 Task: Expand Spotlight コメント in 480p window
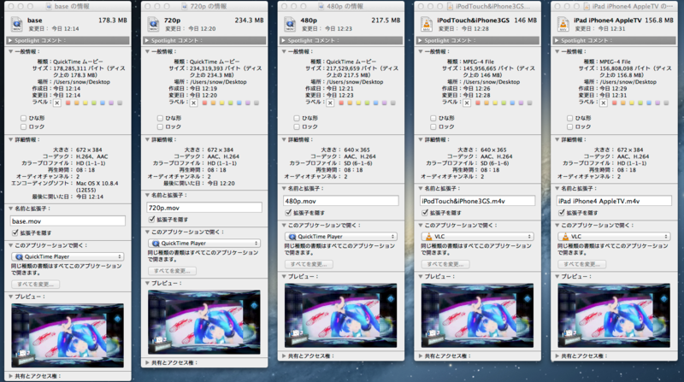(x=284, y=40)
